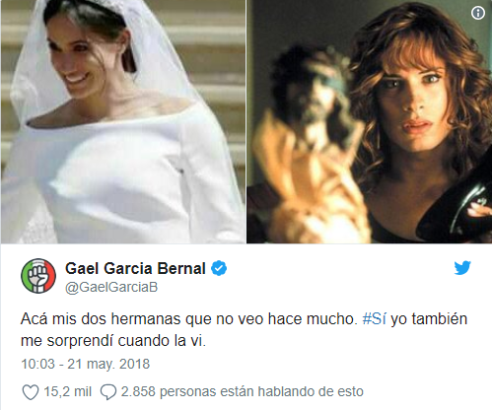492x410 pixels.
Task: Click the info icon on the photo
Action: coord(478,13)
